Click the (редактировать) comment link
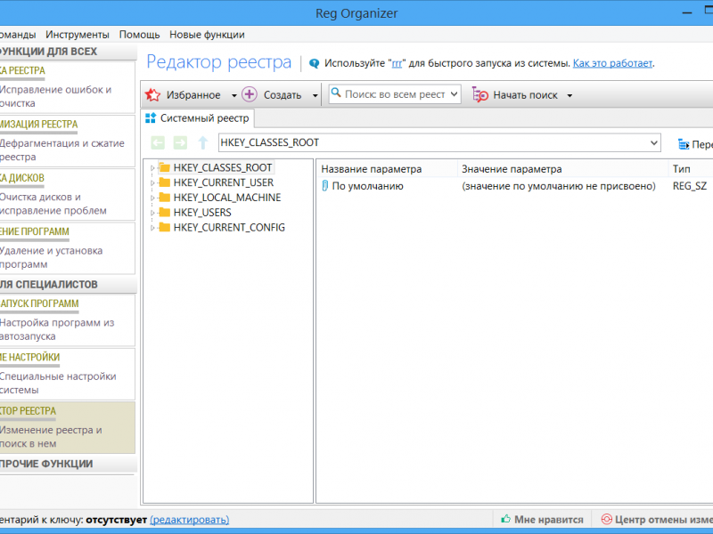The width and height of the screenshot is (713, 534). tap(189, 520)
